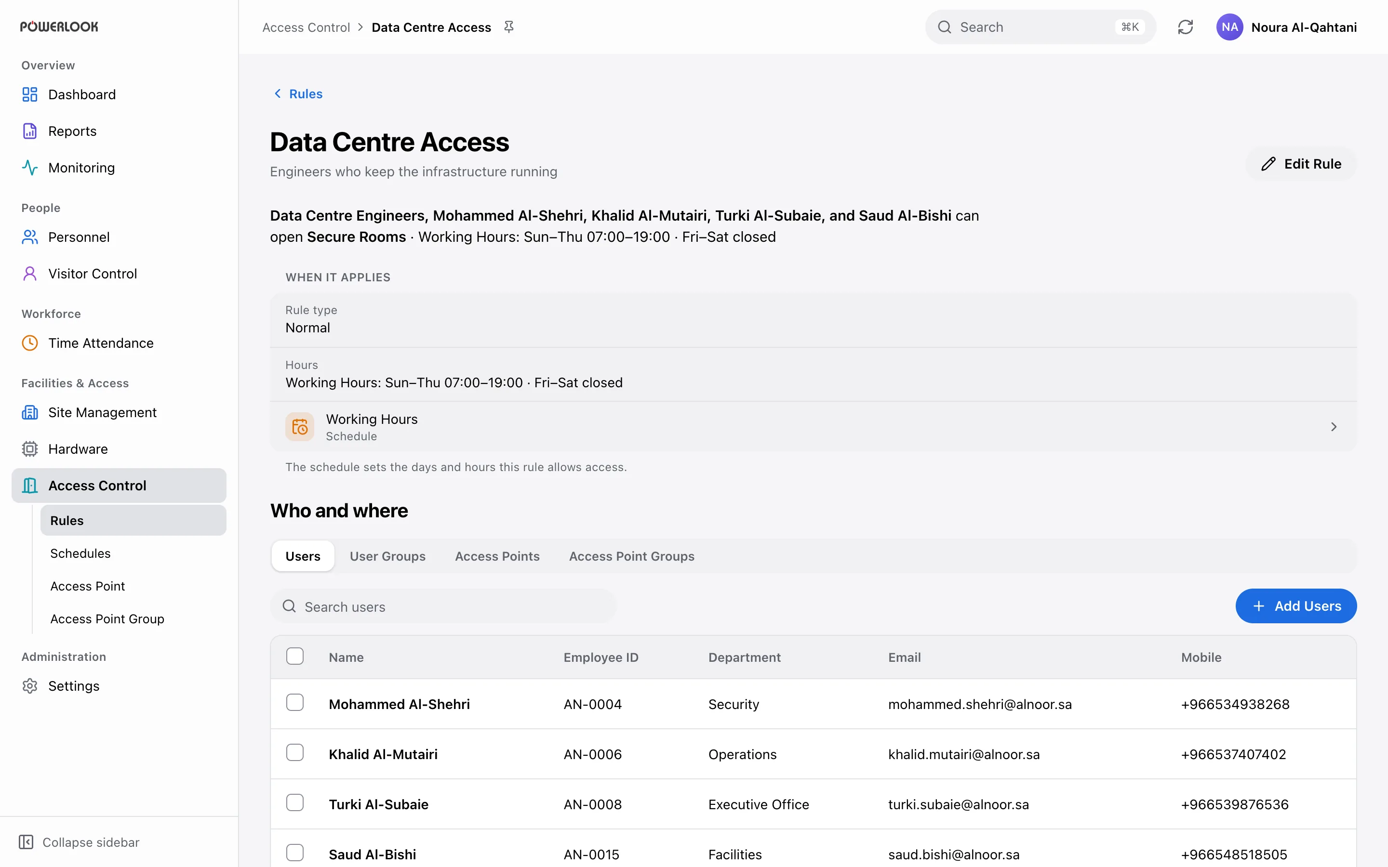This screenshot has width=1388, height=867.
Task: Click the Access Control door icon
Action: [x=30, y=486]
